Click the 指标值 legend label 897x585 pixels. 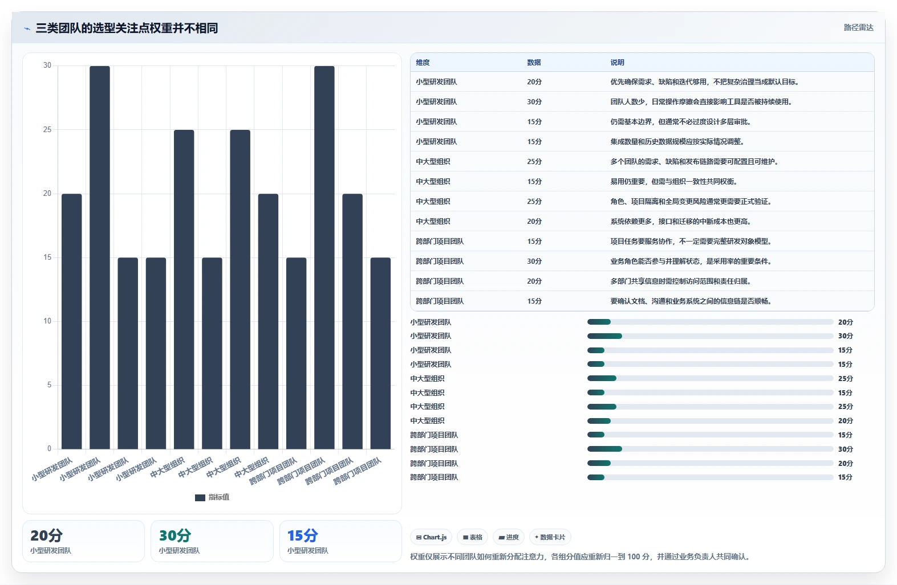219,497
